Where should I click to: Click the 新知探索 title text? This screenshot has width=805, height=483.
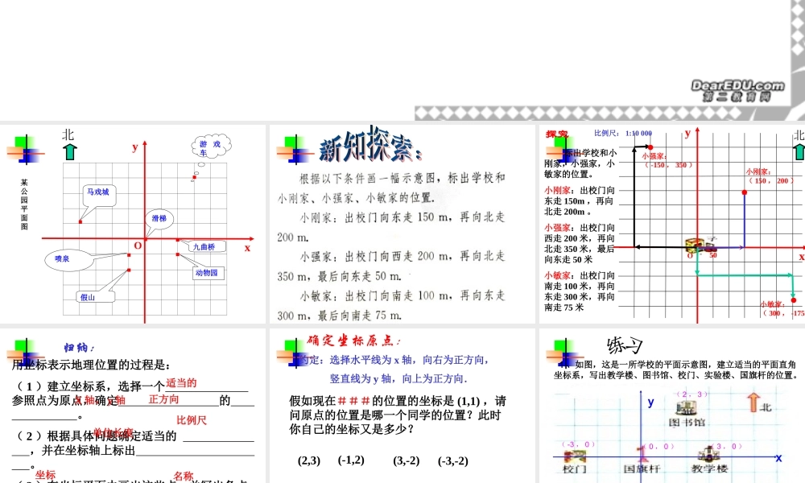370,146
